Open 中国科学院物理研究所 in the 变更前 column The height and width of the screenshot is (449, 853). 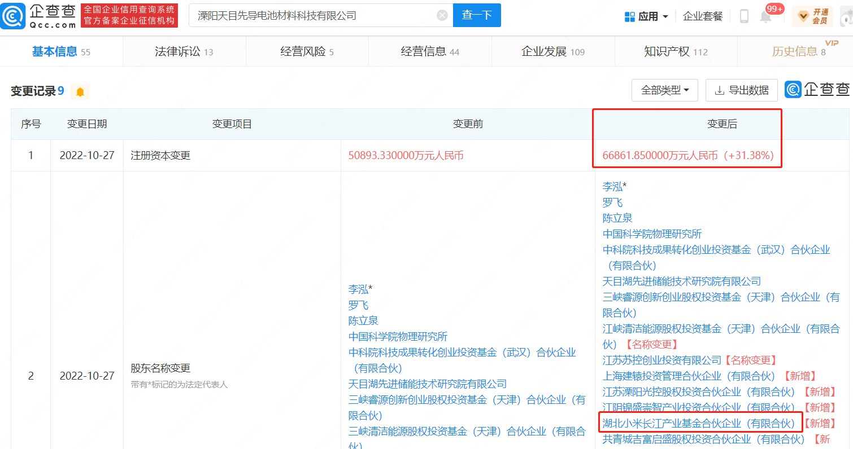click(x=398, y=337)
